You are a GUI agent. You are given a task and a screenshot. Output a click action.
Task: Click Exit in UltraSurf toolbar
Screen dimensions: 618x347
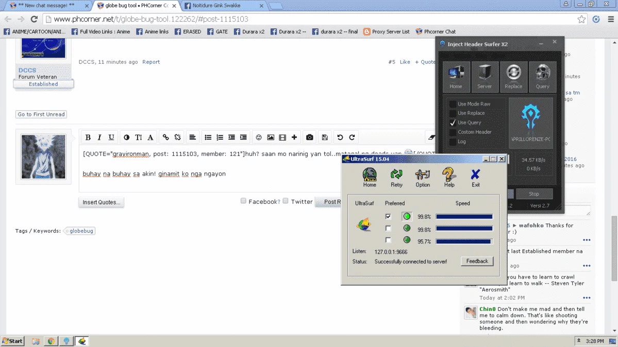click(x=475, y=177)
